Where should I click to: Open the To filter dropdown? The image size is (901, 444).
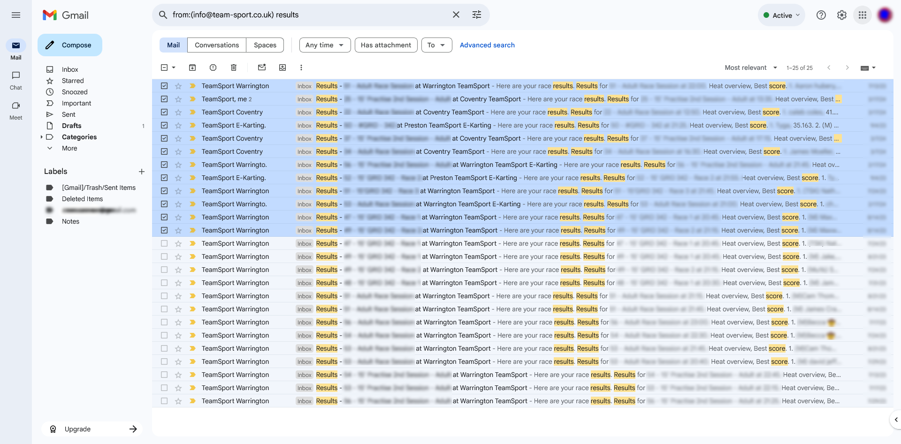tap(436, 45)
